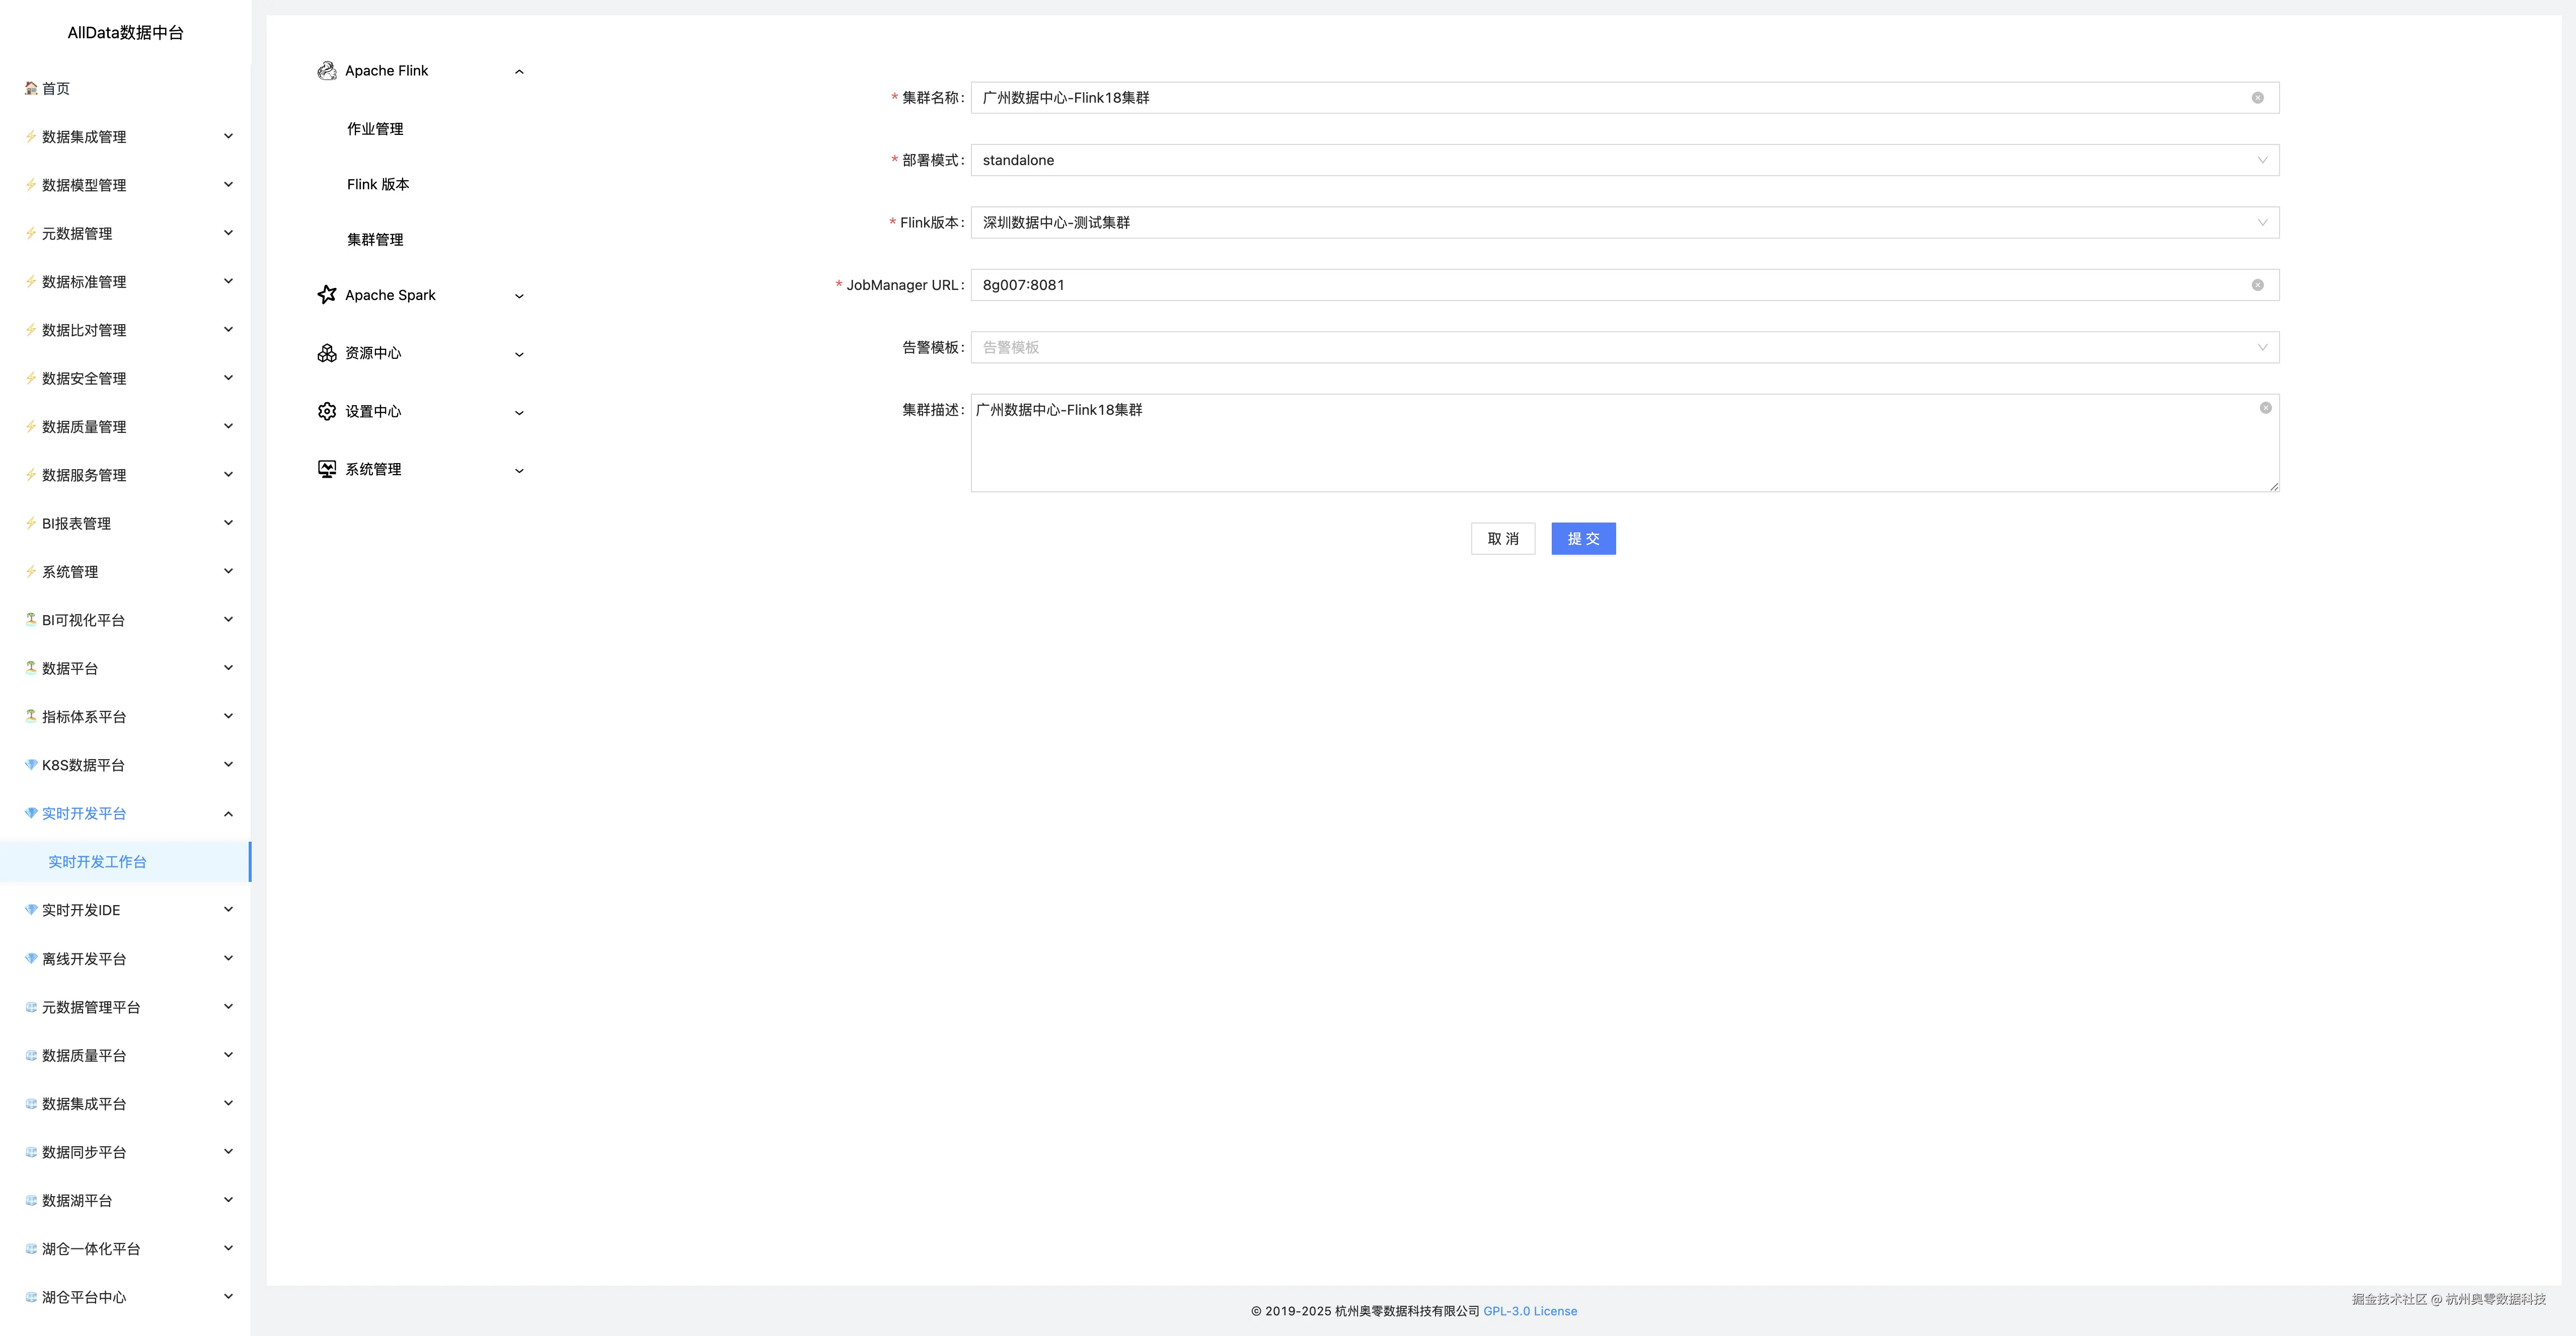Image resolution: width=2576 pixels, height=1336 pixels.
Task: Click the Apache Flink squirrel icon
Action: pyautogui.click(x=326, y=71)
